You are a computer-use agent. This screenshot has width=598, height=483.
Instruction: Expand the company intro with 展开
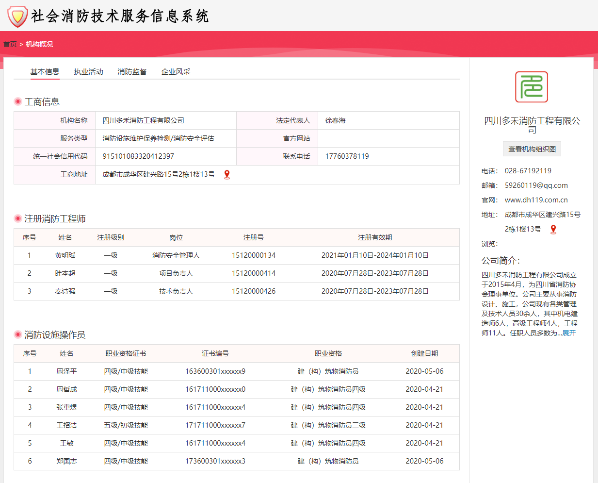(x=569, y=333)
